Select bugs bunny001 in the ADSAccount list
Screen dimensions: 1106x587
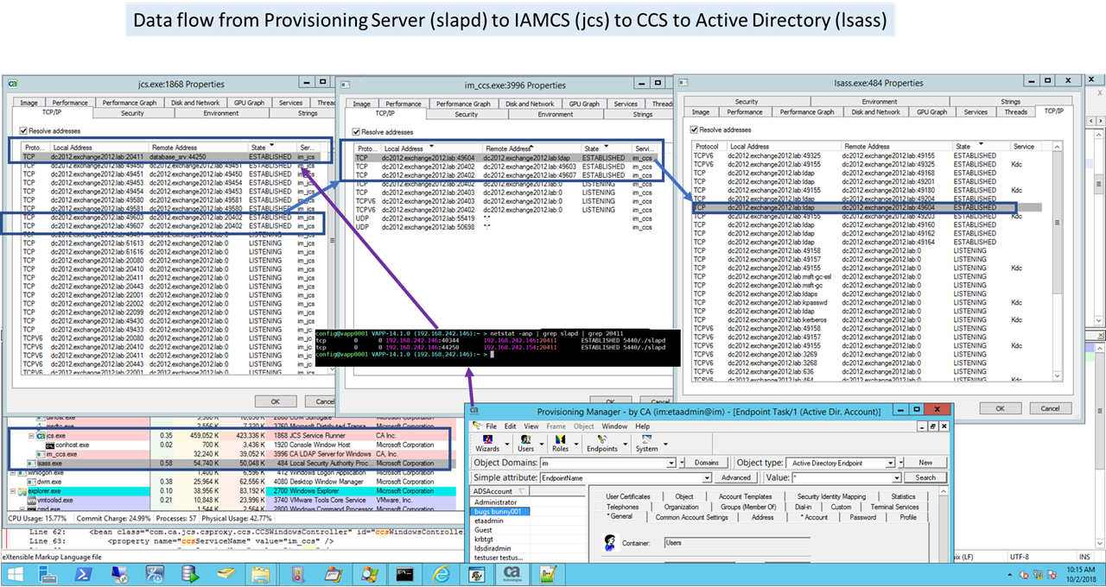tap(501, 511)
